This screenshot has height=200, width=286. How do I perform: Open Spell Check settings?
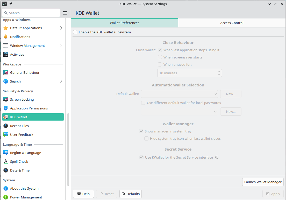click(x=33, y=161)
